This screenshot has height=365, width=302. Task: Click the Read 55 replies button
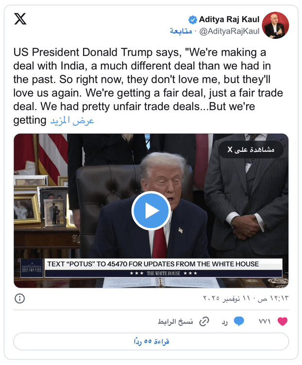click(151, 342)
